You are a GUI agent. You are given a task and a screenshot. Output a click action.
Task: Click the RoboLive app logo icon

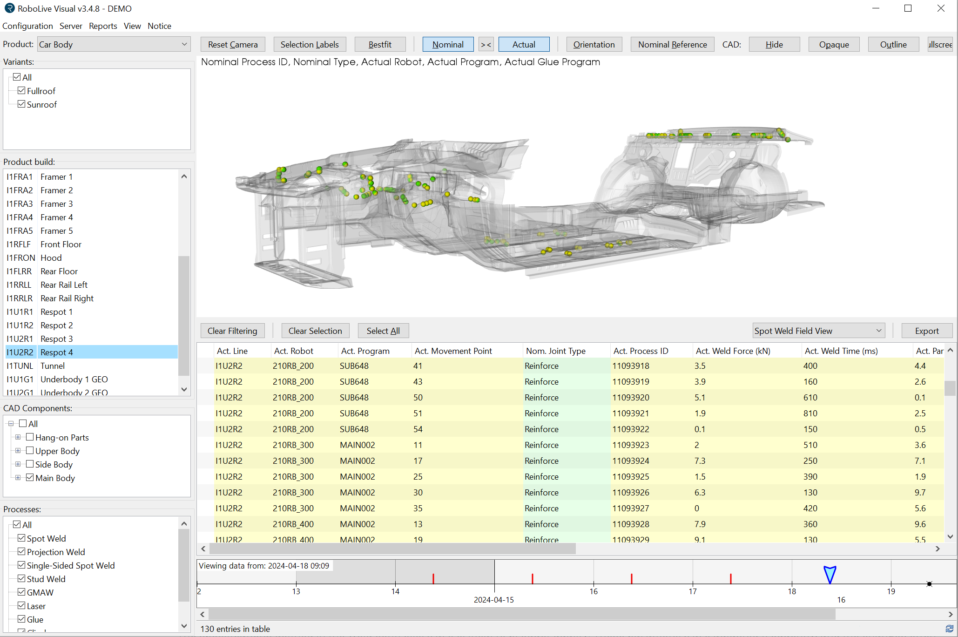[9, 8]
